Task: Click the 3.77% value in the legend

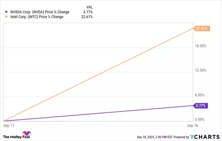Action: click(x=88, y=12)
